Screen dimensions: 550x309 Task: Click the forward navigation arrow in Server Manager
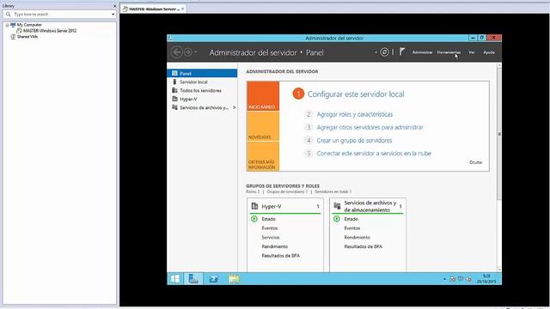click(x=188, y=52)
